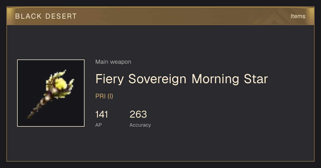
Task: Click the AP stat label
Action: pos(98,125)
